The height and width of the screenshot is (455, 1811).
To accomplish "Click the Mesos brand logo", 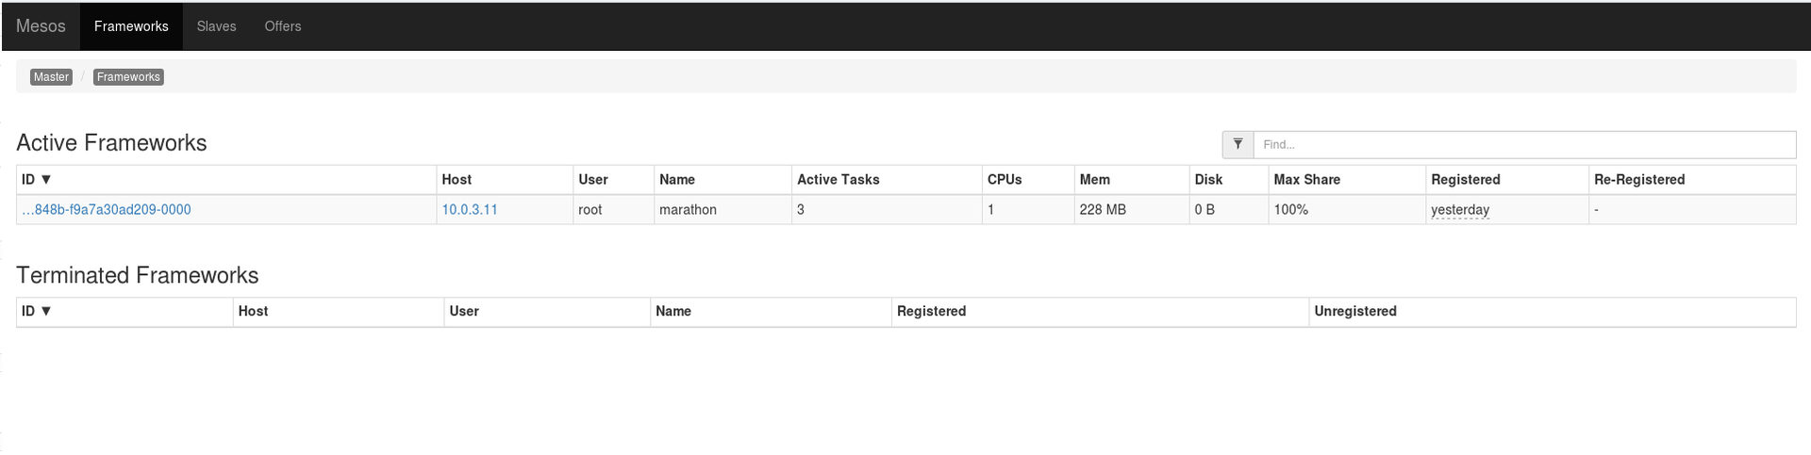I will (41, 26).
